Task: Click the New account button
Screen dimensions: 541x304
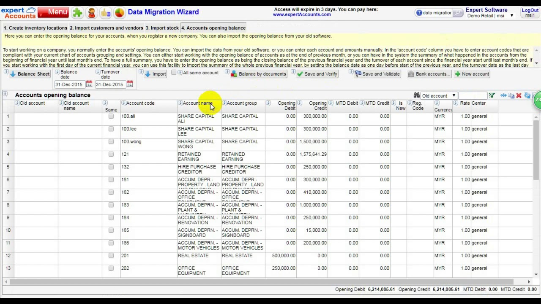Action: pyautogui.click(x=472, y=74)
